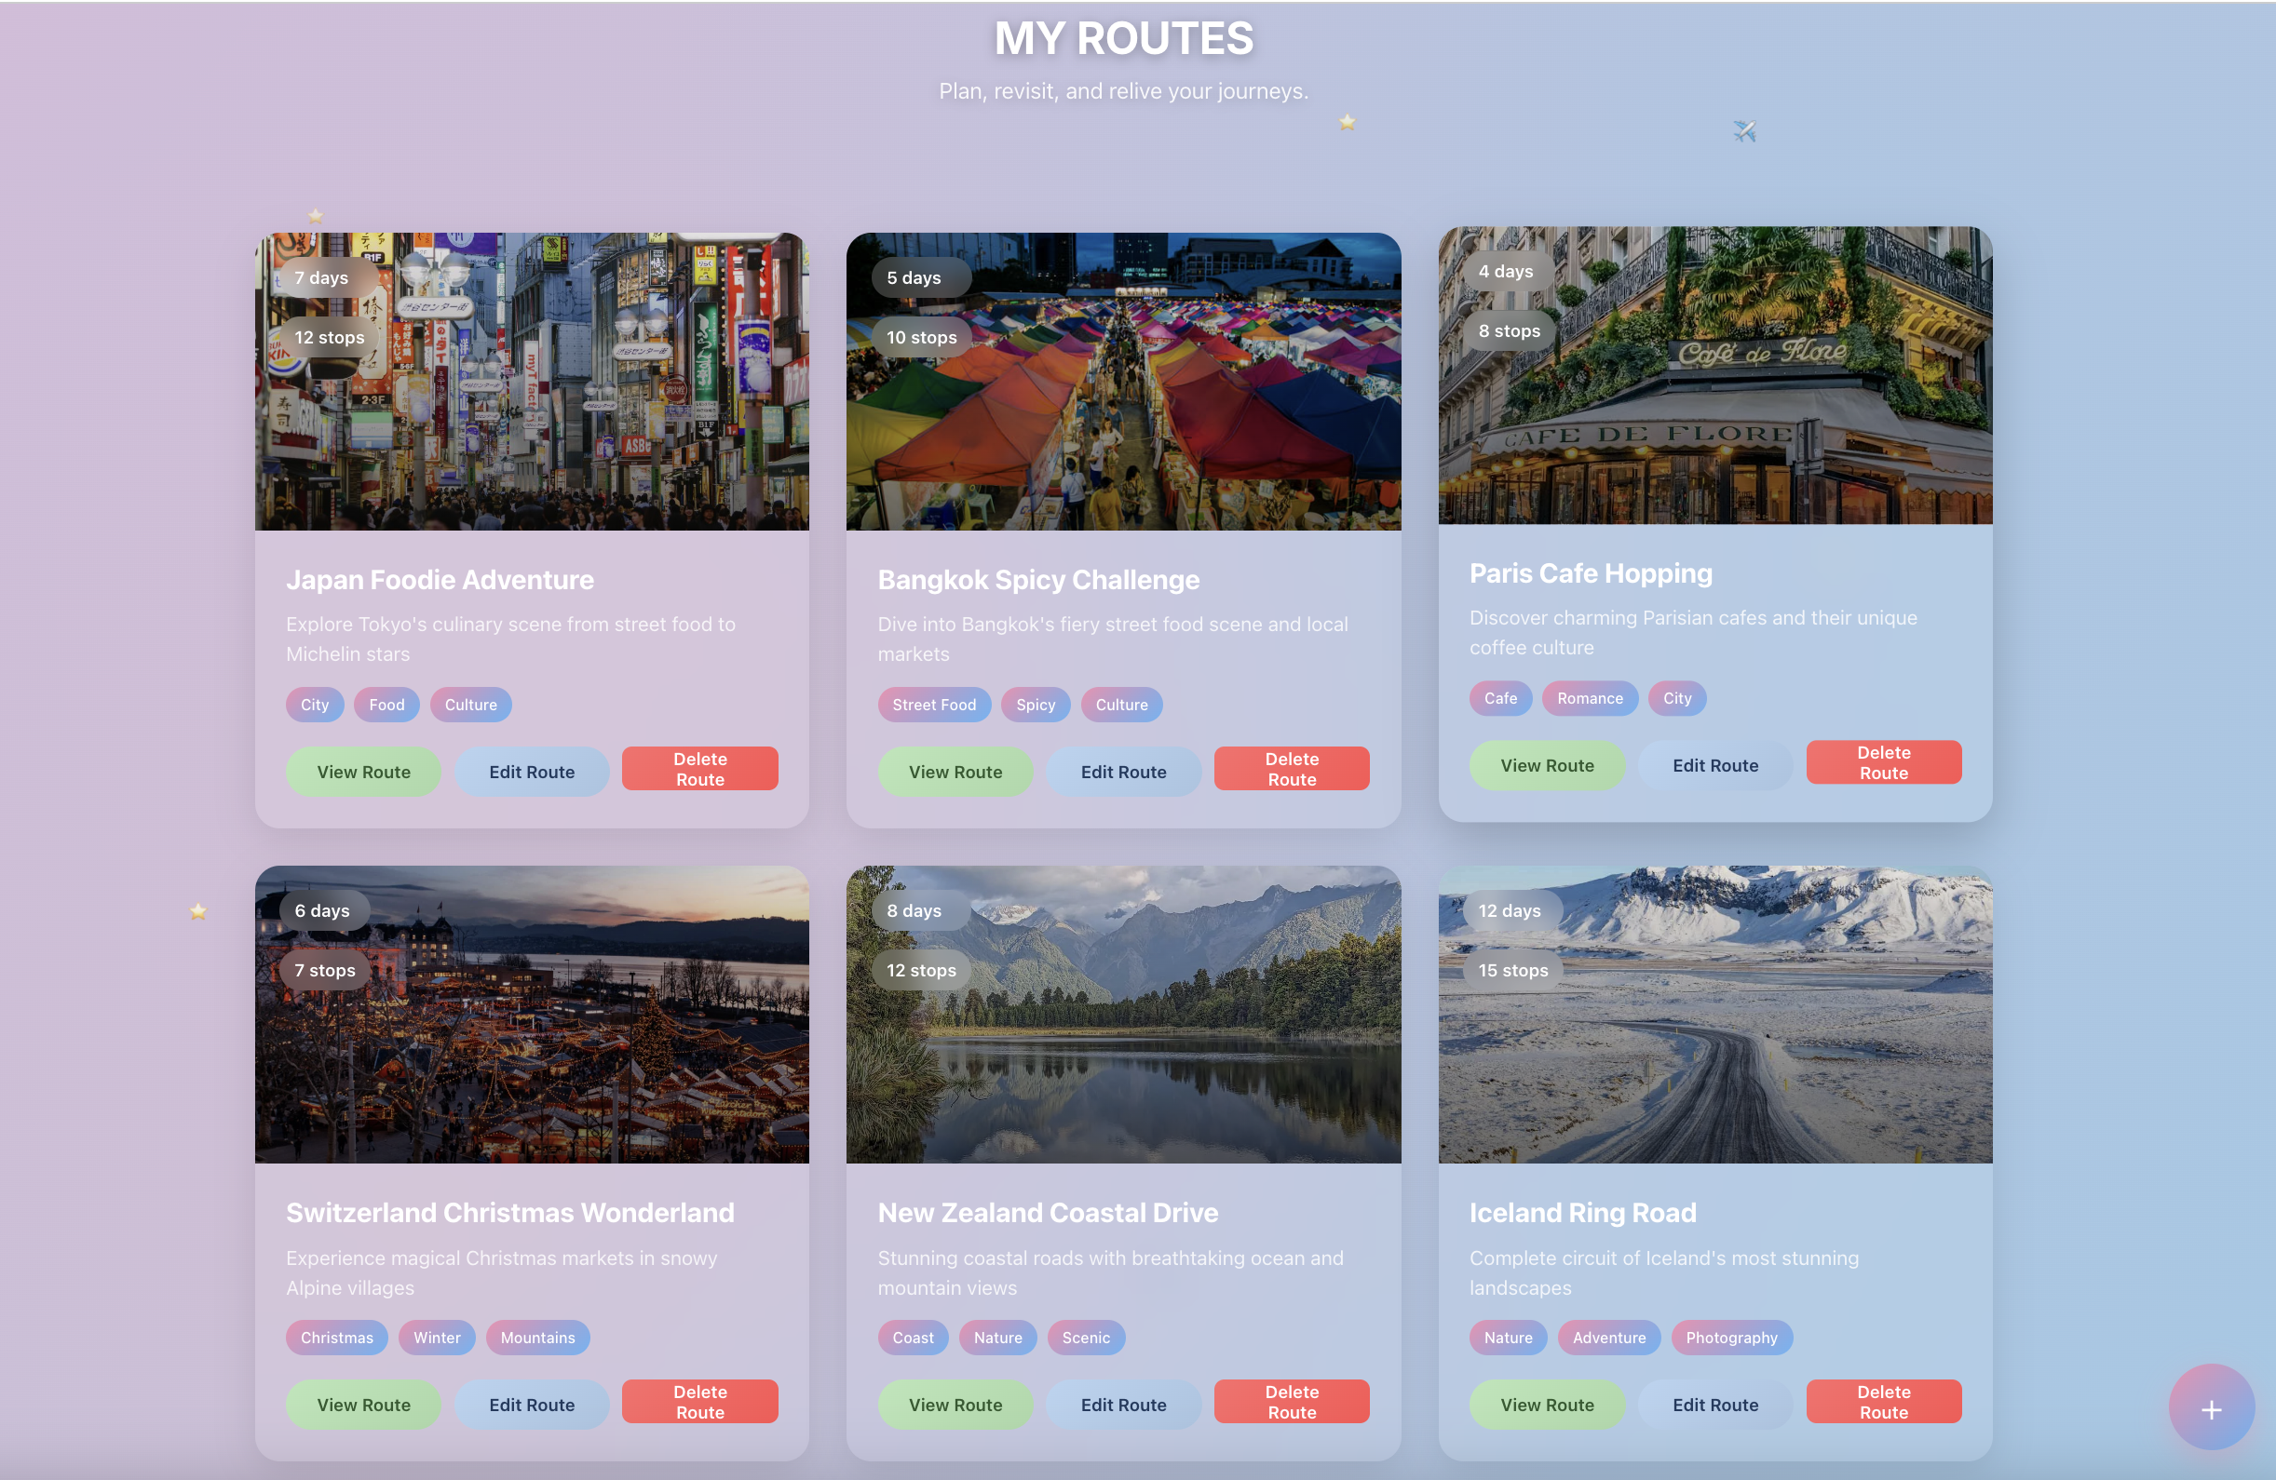The width and height of the screenshot is (2276, 1480).
Task: Click the 12 stops badge on the Japan card
Action: pyautogui.click(x=329, y=338)
